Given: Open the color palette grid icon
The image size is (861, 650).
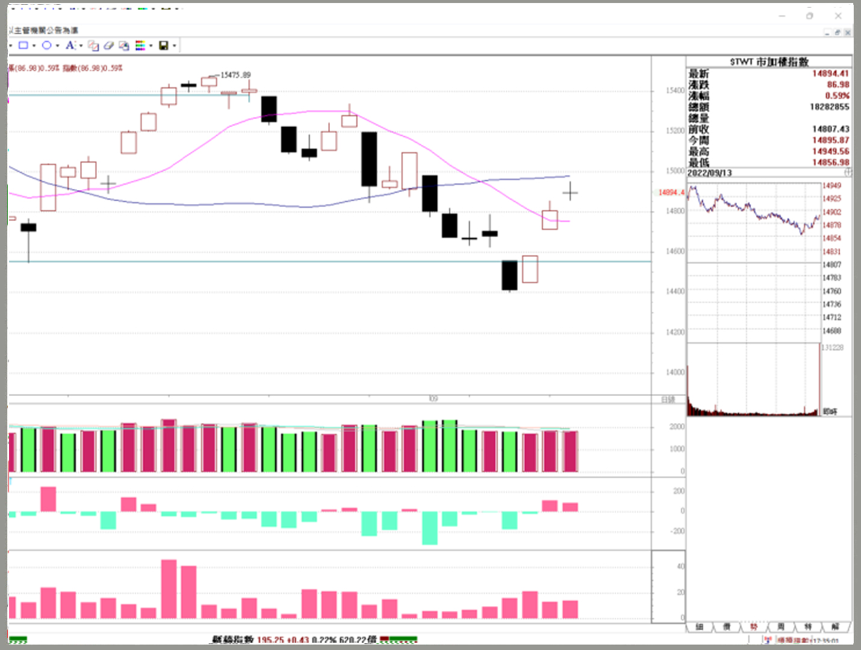Looking at the screenshot, I should tap(140, 45).
